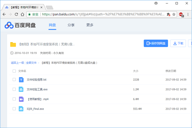Click the 全部文件 breadcrumb link
This screenshot has height=128, width=192.
[x=31, y=63]
